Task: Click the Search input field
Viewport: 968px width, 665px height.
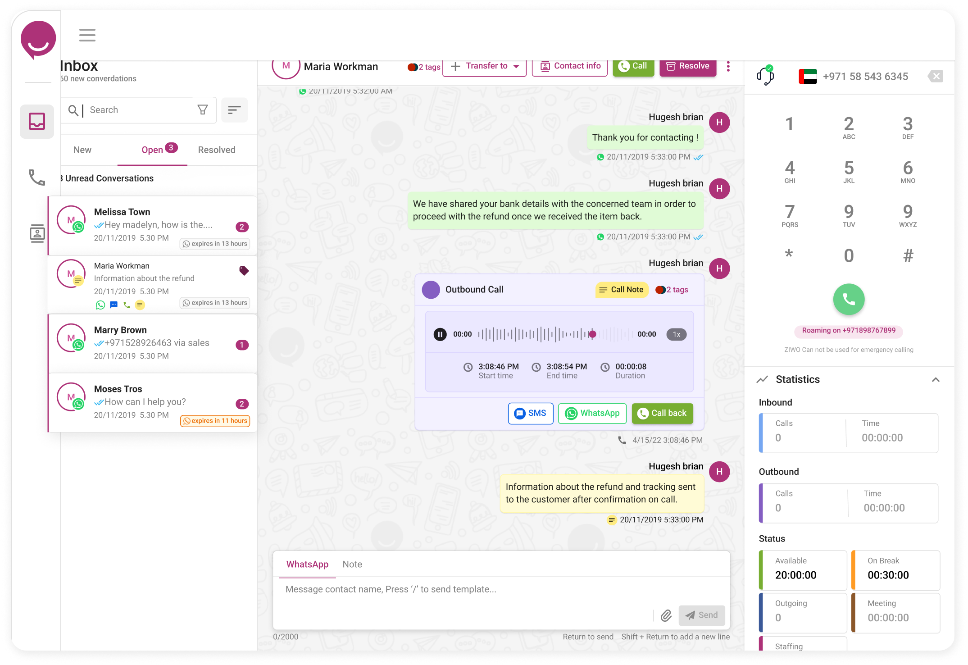Action: click(140, 110)
